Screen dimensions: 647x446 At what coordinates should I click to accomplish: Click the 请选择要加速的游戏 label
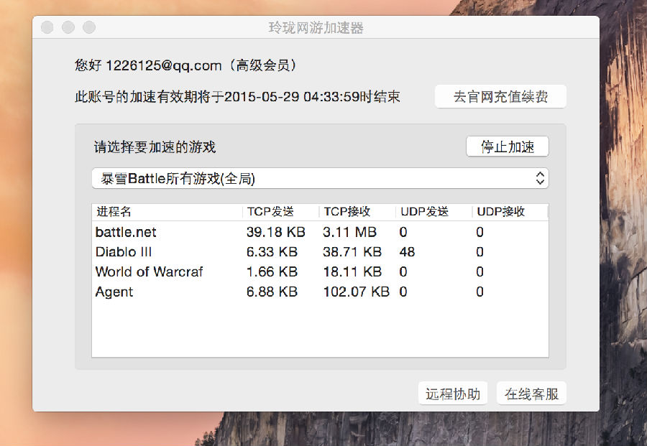155,147
